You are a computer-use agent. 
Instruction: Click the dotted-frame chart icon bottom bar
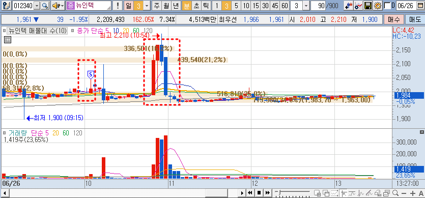(x=335, y=193)
